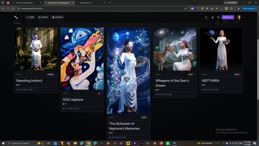Switch to the Notifications / X tab
This screenshot has width=259, height=146.
91,3
